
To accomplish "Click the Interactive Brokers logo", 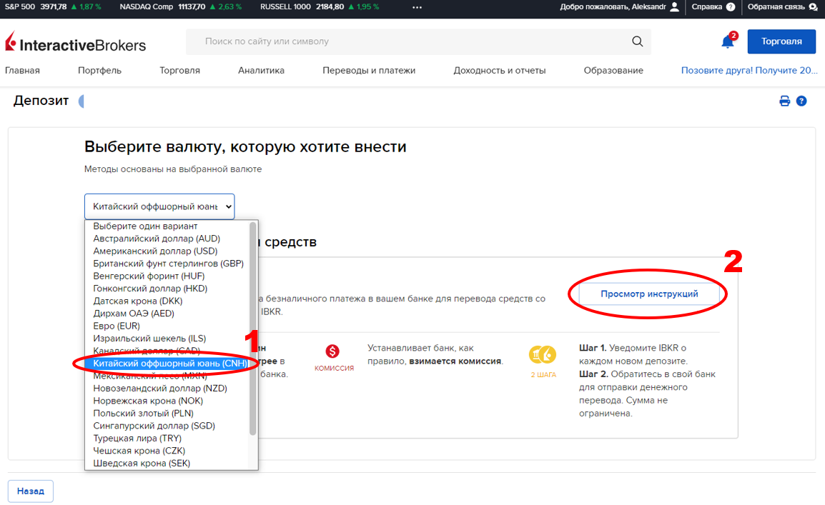I will point(75,42).
